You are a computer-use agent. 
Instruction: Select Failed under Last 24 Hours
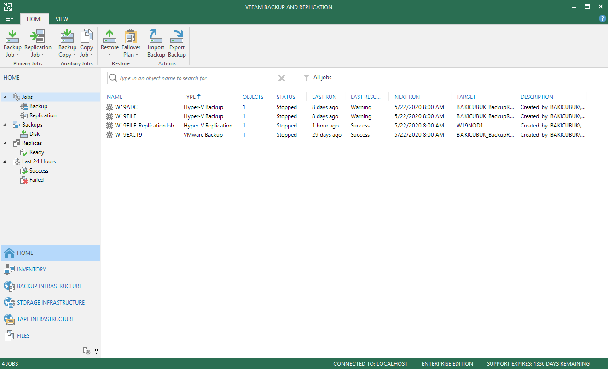pyautogui.click(x=36, y=180)
